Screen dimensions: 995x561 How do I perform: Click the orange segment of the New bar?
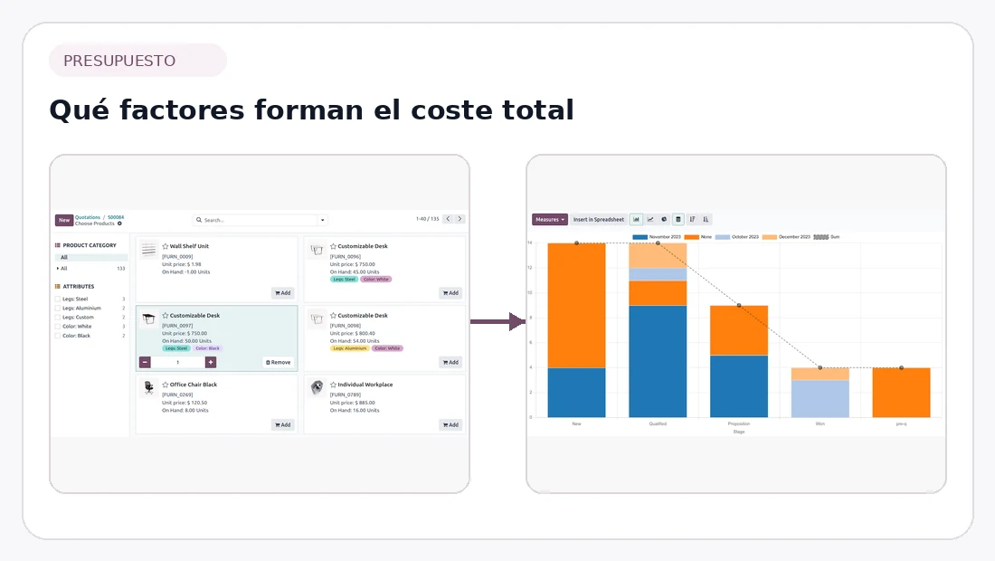(x=576, y=305)
